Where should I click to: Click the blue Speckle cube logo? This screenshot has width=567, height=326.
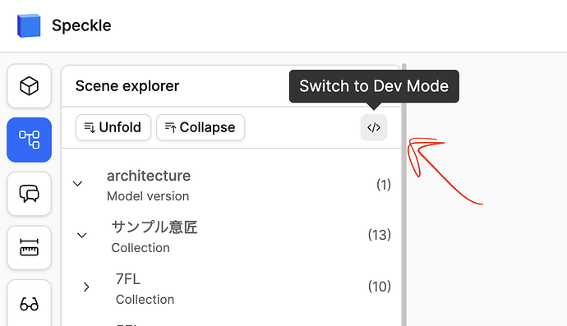29,25
